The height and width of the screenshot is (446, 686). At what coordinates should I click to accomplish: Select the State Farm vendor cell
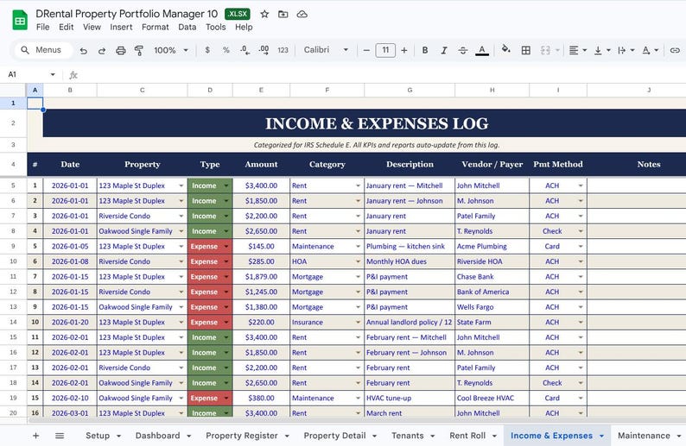[x=492, y=323]
